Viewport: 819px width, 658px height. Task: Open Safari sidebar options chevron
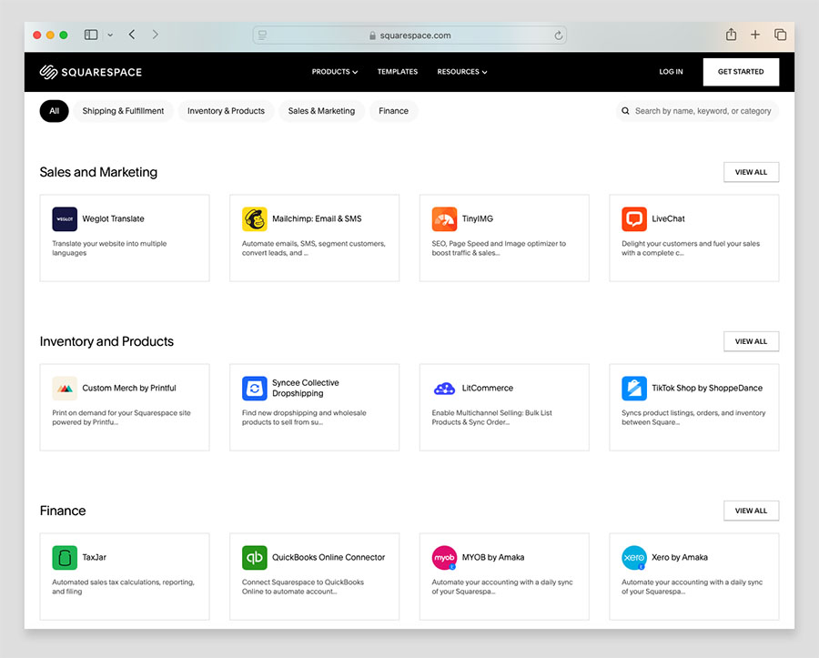coord(110,35)
